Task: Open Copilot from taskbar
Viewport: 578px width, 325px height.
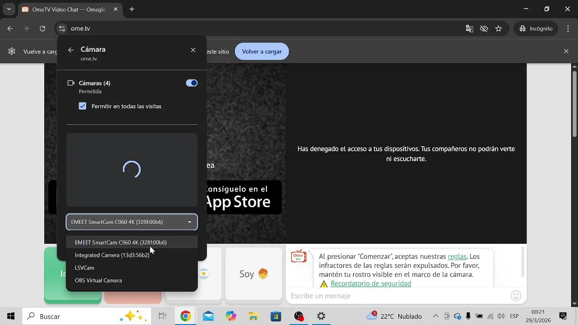Action: 231,316
